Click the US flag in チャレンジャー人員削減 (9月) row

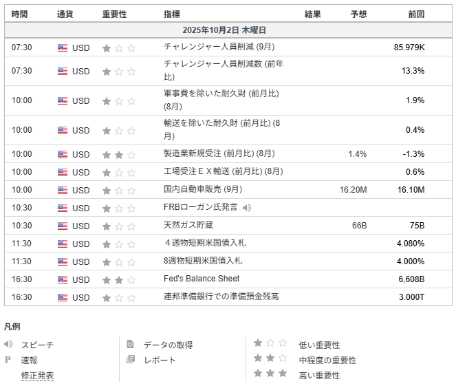63,48
